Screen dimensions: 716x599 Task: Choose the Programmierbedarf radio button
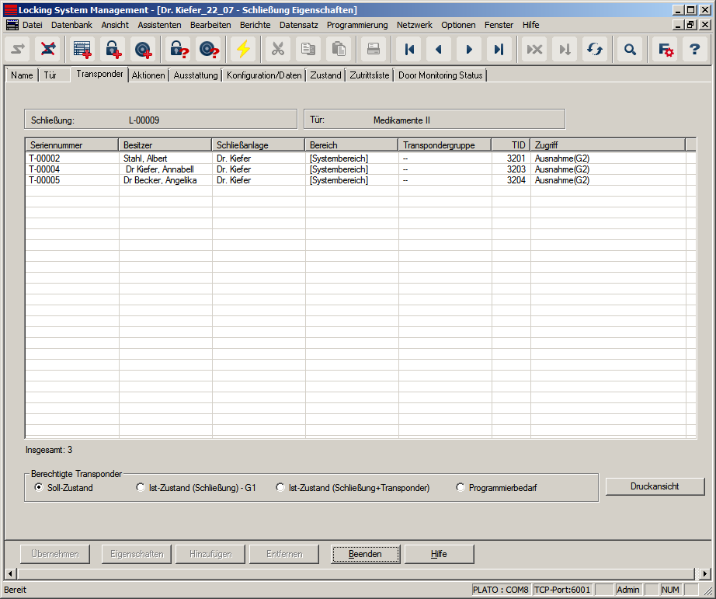(461, 488)
